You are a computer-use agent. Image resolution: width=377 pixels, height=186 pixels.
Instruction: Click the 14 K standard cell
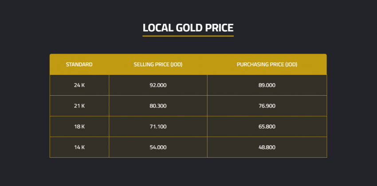(79, 147)
